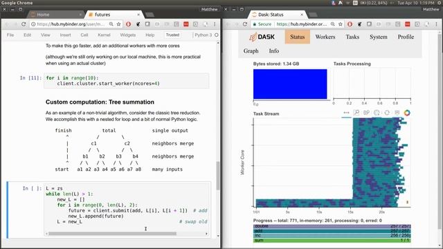Click red extension icon in futures window toolbar

coord(186,24)
